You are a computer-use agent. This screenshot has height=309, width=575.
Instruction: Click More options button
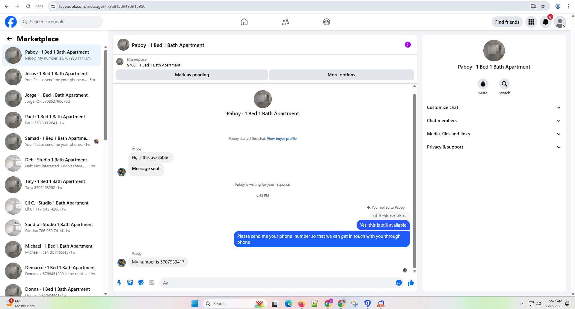[341, 75]
